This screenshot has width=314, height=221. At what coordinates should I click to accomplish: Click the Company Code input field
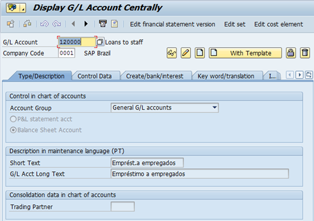click(66, 53)
